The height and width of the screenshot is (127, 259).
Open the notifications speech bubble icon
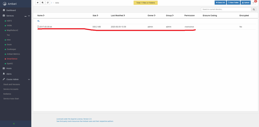pos(254,3)
